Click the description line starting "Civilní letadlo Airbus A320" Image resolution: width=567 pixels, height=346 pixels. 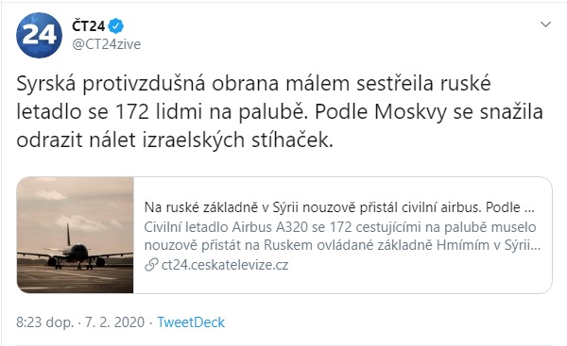pos(340,227)
